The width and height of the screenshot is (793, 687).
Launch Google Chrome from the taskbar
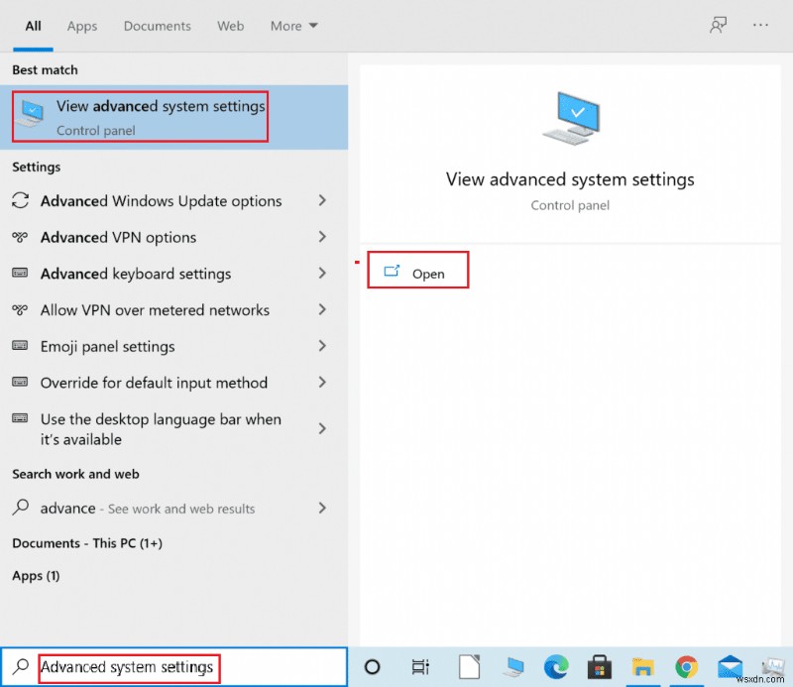coord(686,667)
